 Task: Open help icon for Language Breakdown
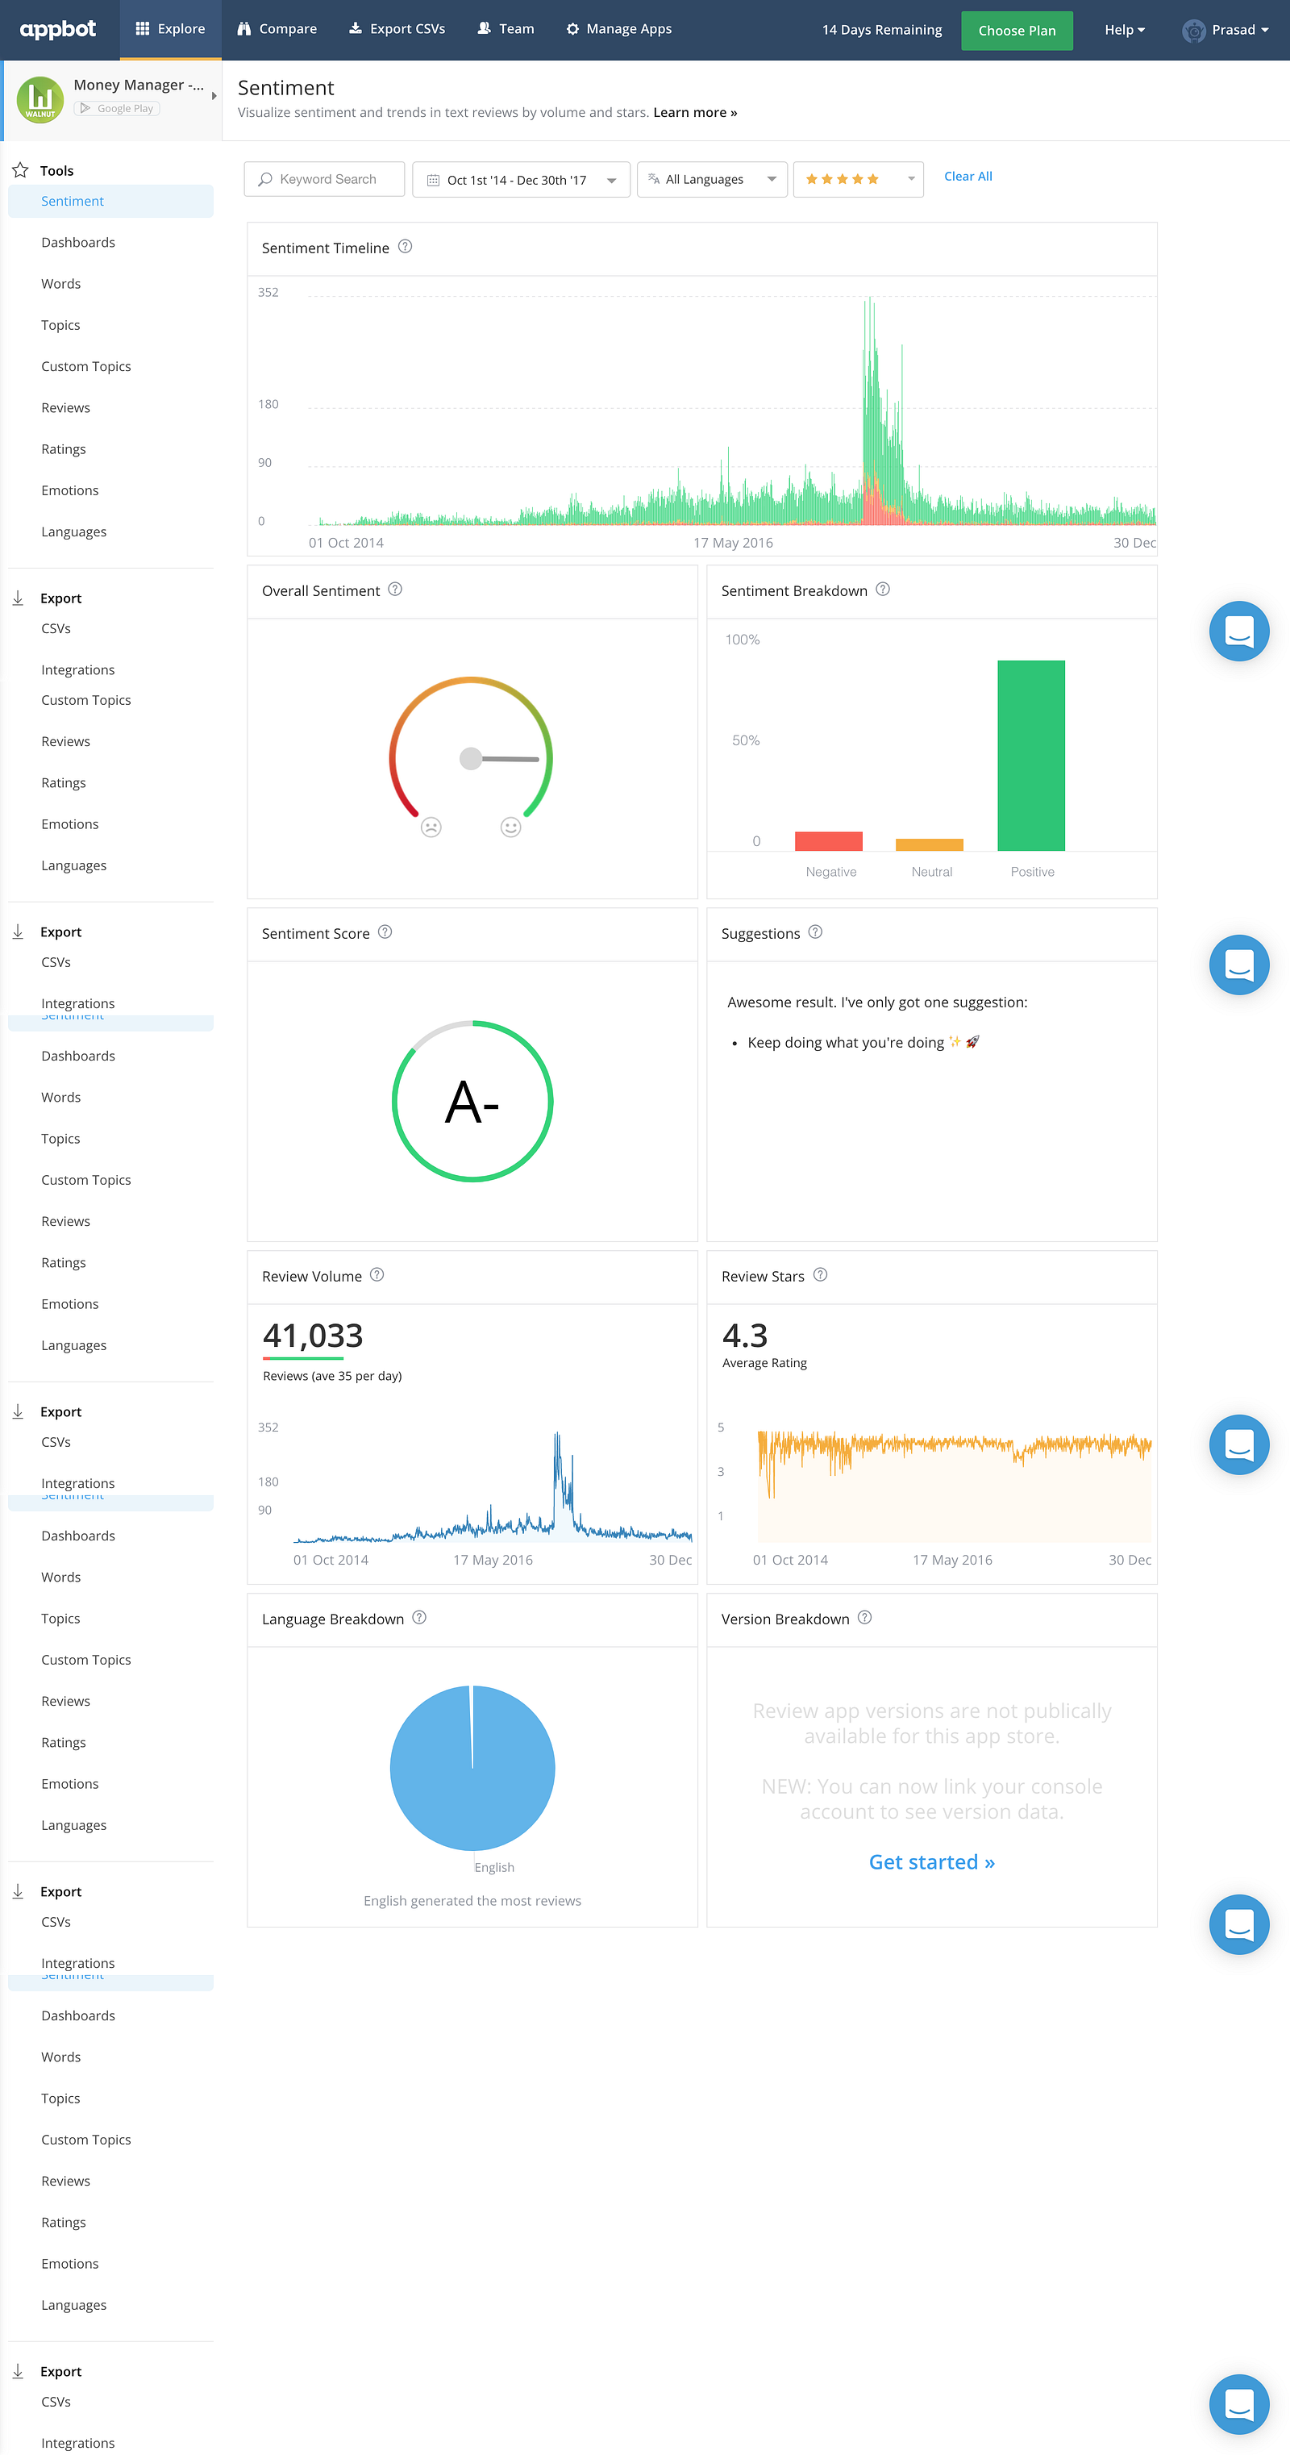419,1618
